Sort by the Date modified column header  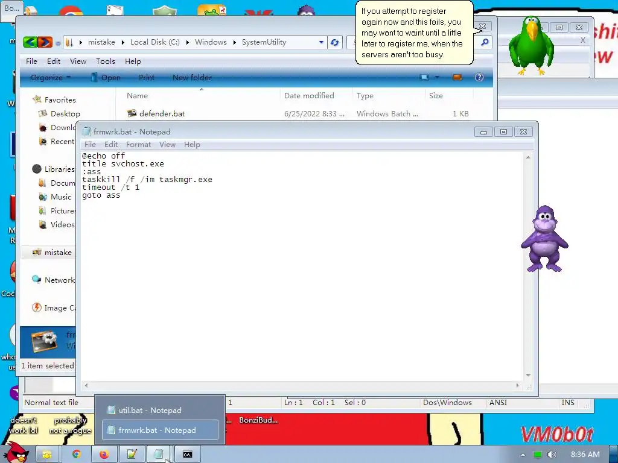tap(309, 96)
